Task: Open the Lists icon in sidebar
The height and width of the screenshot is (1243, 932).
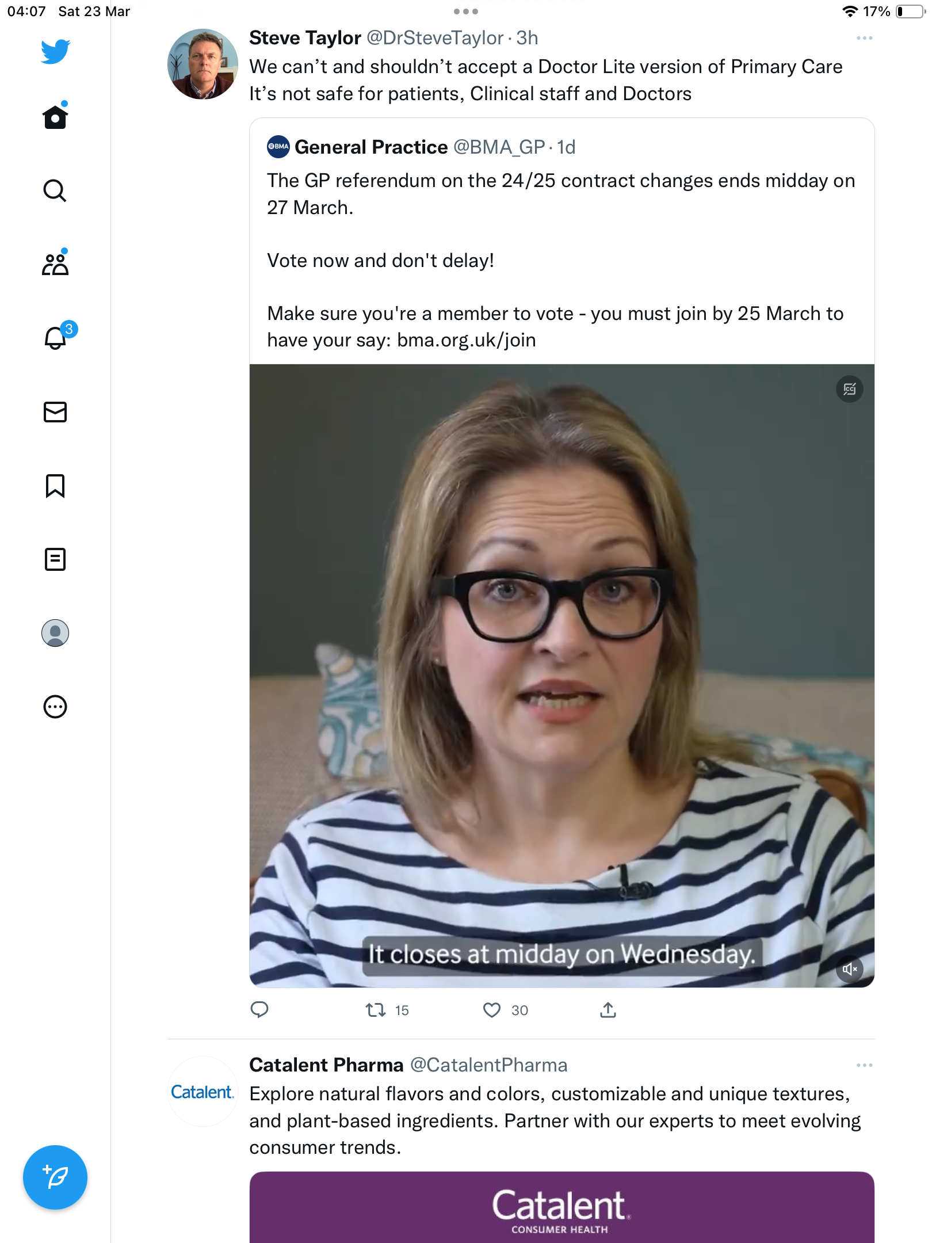Action: [55, 559]
